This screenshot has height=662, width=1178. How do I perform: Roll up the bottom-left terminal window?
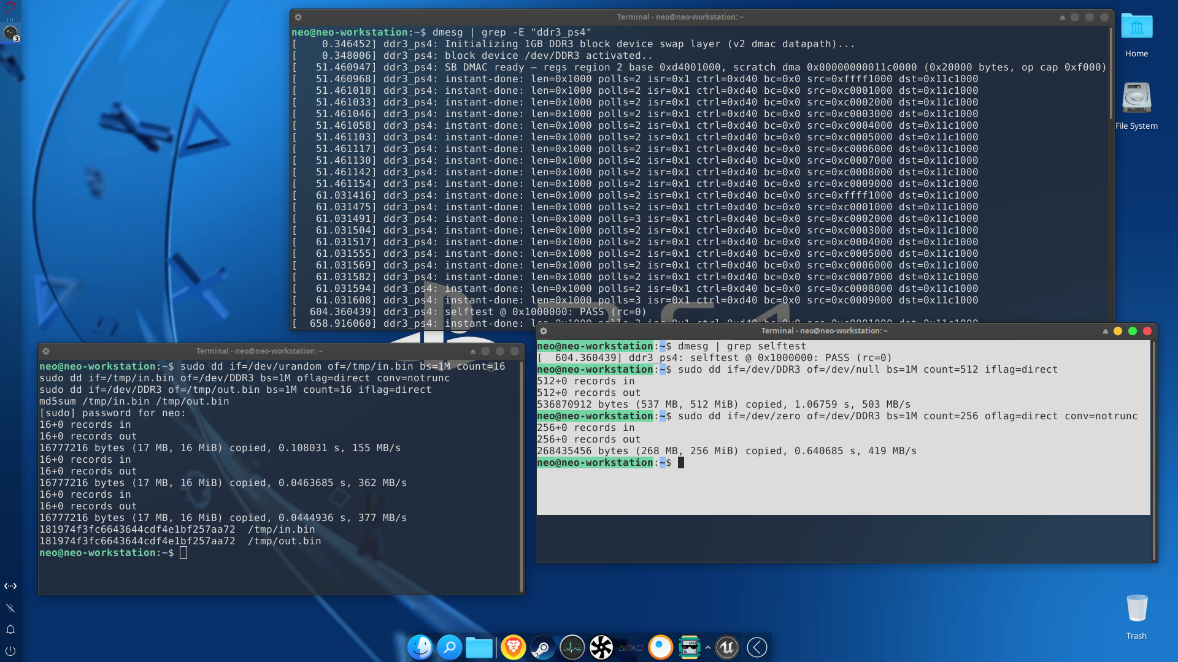[x=473, y=351]
